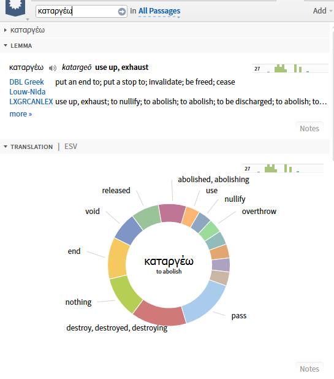334x379 pixels.
Task: Click Notes button under the Lemma section
Action: (x=309, y=128)
